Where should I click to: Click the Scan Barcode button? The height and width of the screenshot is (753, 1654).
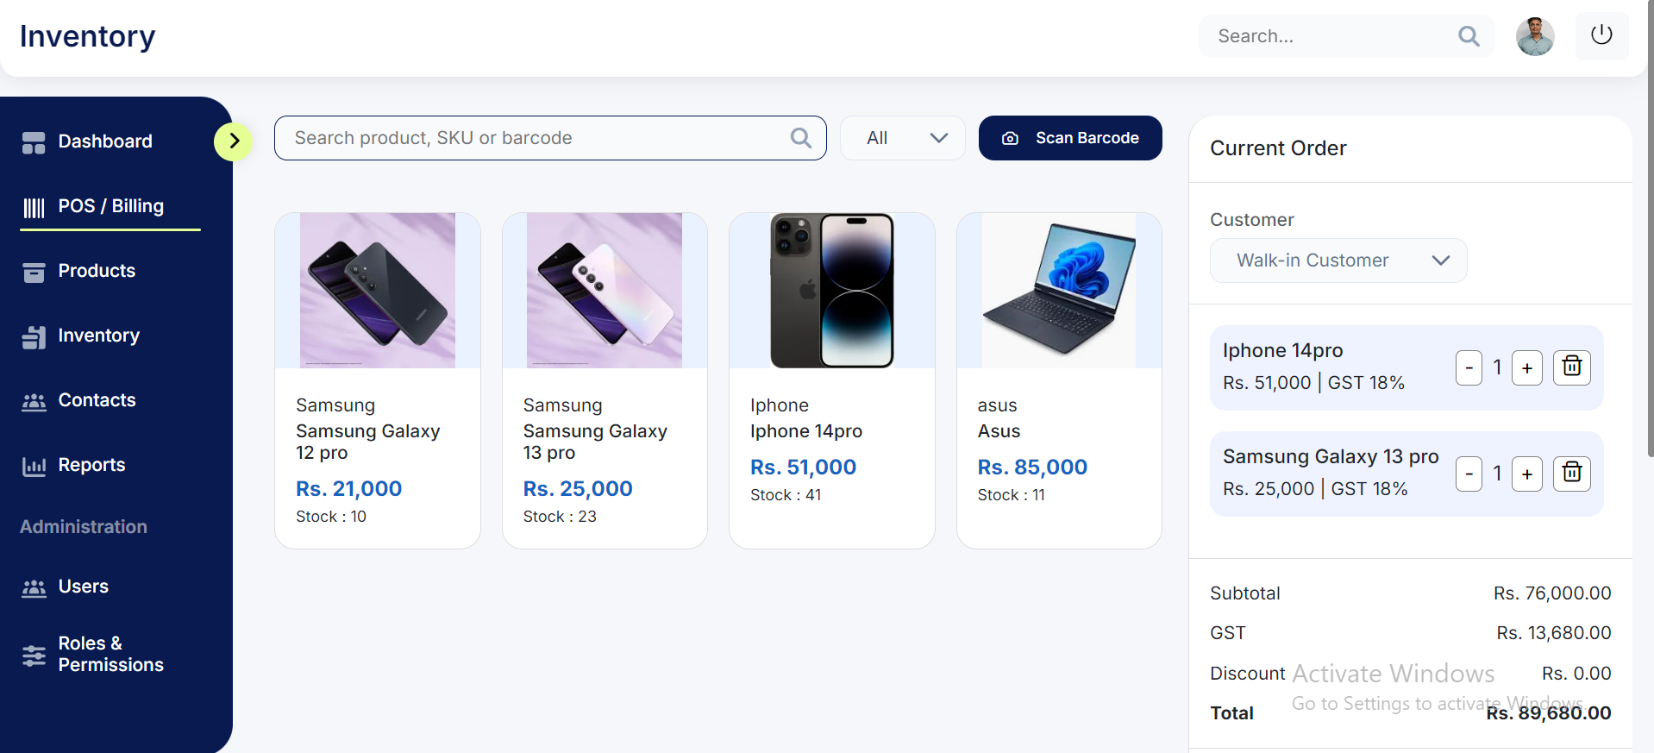1070,138
